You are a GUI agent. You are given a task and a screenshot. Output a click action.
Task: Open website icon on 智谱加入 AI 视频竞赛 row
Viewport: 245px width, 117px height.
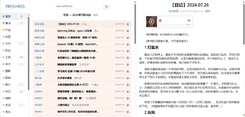128,38
